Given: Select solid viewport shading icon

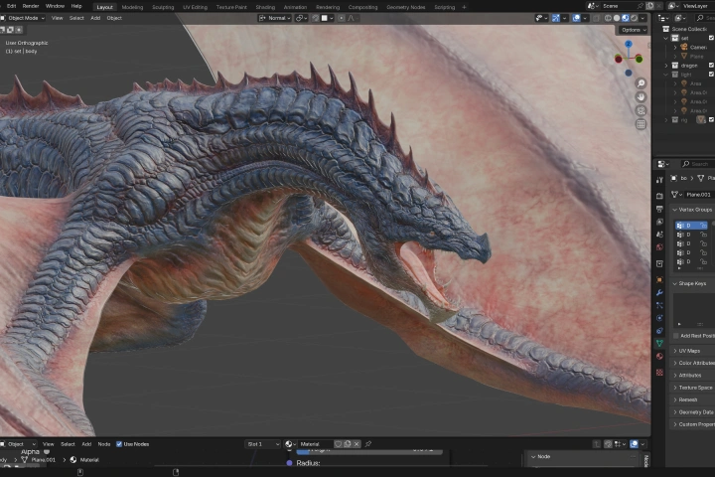Looking at the screenshot, I should coord(617,18).
